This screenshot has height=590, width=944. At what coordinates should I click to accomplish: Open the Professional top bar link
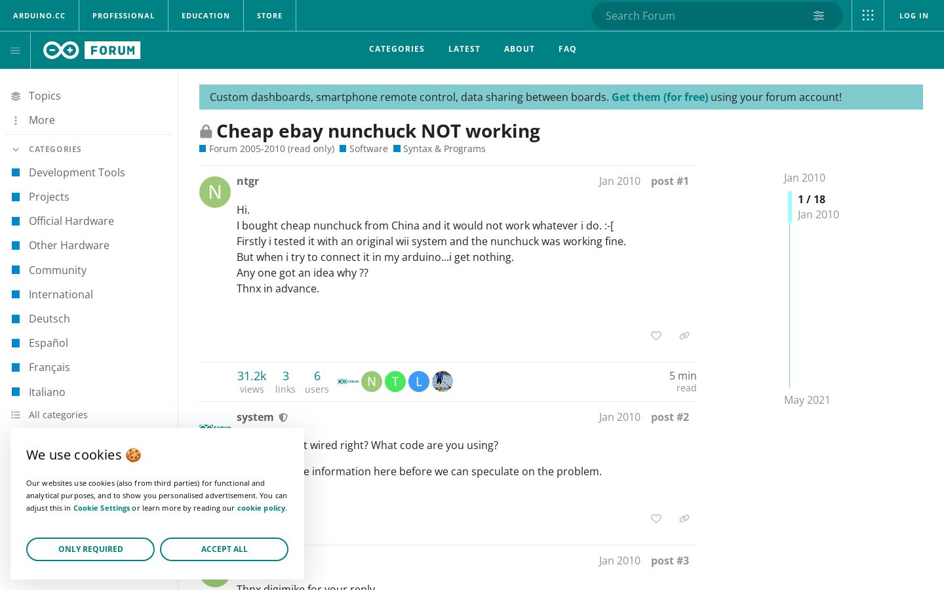click(x=123, y=16)
